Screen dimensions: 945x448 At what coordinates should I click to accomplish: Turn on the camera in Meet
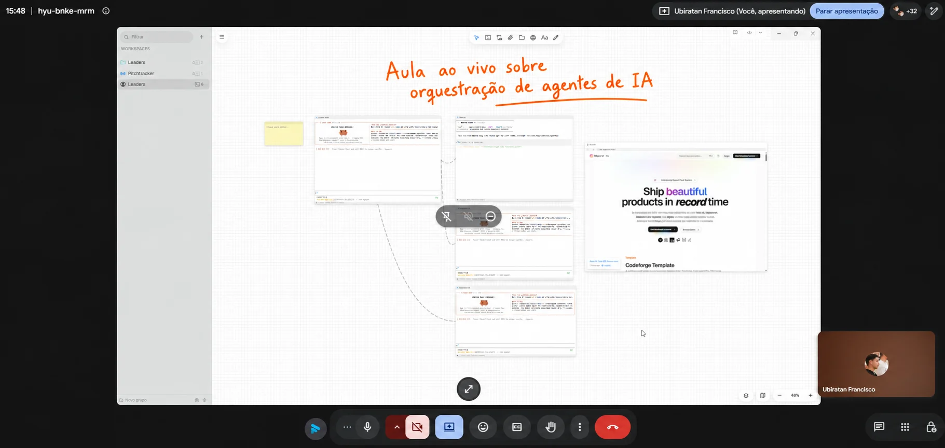417,427
